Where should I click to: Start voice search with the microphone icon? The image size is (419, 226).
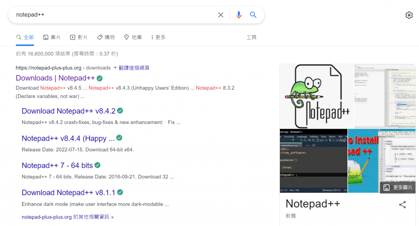coord(239,15)
